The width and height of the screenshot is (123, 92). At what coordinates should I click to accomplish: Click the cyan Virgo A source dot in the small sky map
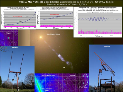point(9,38)
